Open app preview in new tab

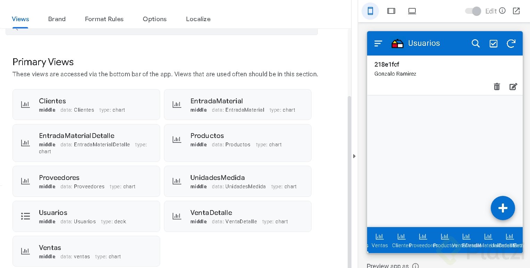516,11
